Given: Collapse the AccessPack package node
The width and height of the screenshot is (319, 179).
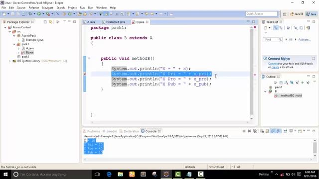Looking at the screenshot, I should coord(14,35).
